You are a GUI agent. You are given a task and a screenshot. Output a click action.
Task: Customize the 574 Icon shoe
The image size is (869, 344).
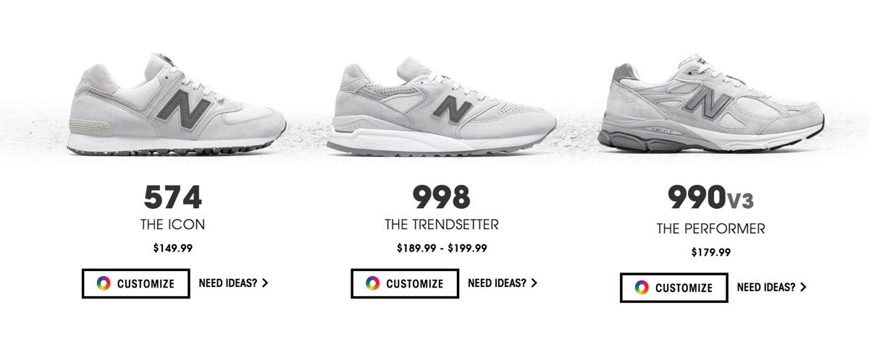coord(135,283)
